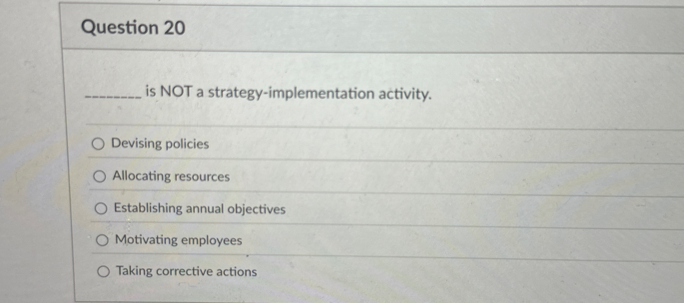The image size is (684, 303).
Task: Select the Motivating employees radio button
Action: (x=103, y=240)
